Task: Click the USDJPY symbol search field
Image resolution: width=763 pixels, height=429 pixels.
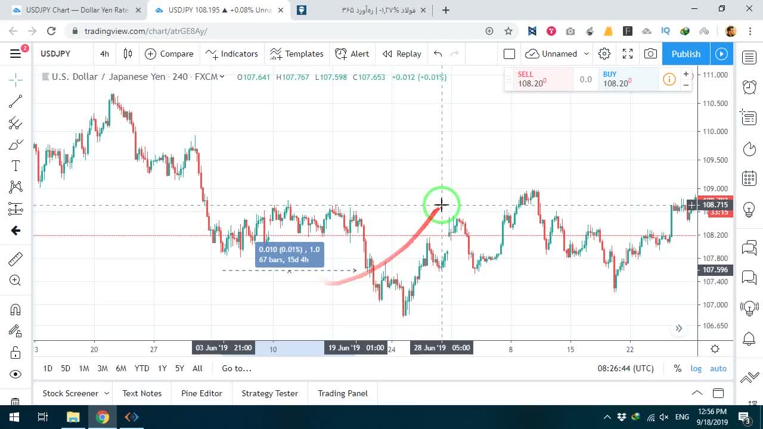Action: [64, 54]
